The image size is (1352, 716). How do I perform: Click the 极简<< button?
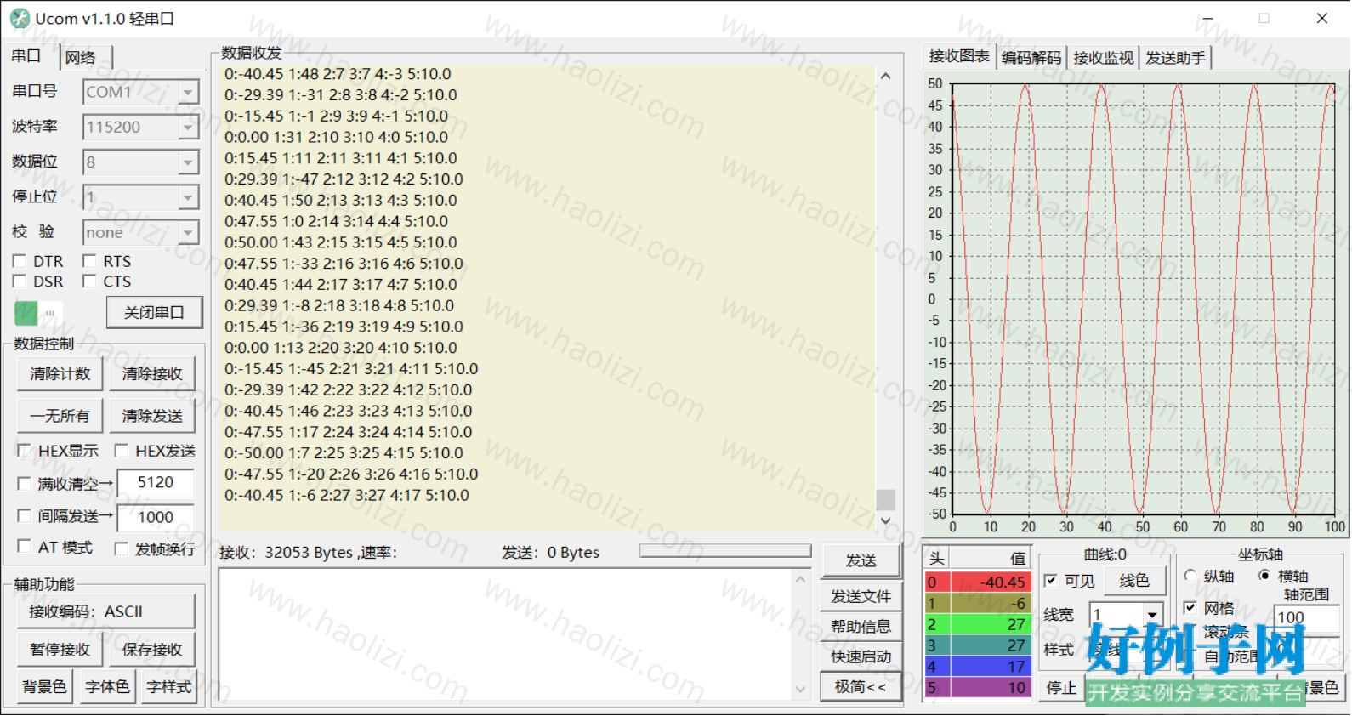861,687
